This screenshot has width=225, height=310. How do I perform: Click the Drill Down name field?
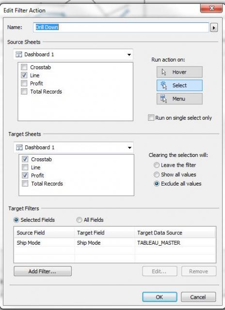[x=121, y=27]
